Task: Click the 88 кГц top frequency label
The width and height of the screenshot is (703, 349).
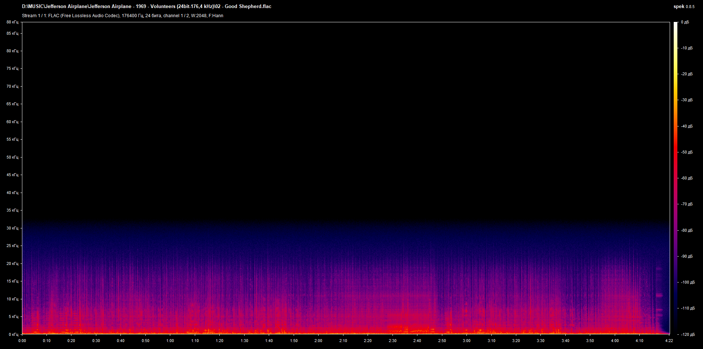Action: coord(12,22)
